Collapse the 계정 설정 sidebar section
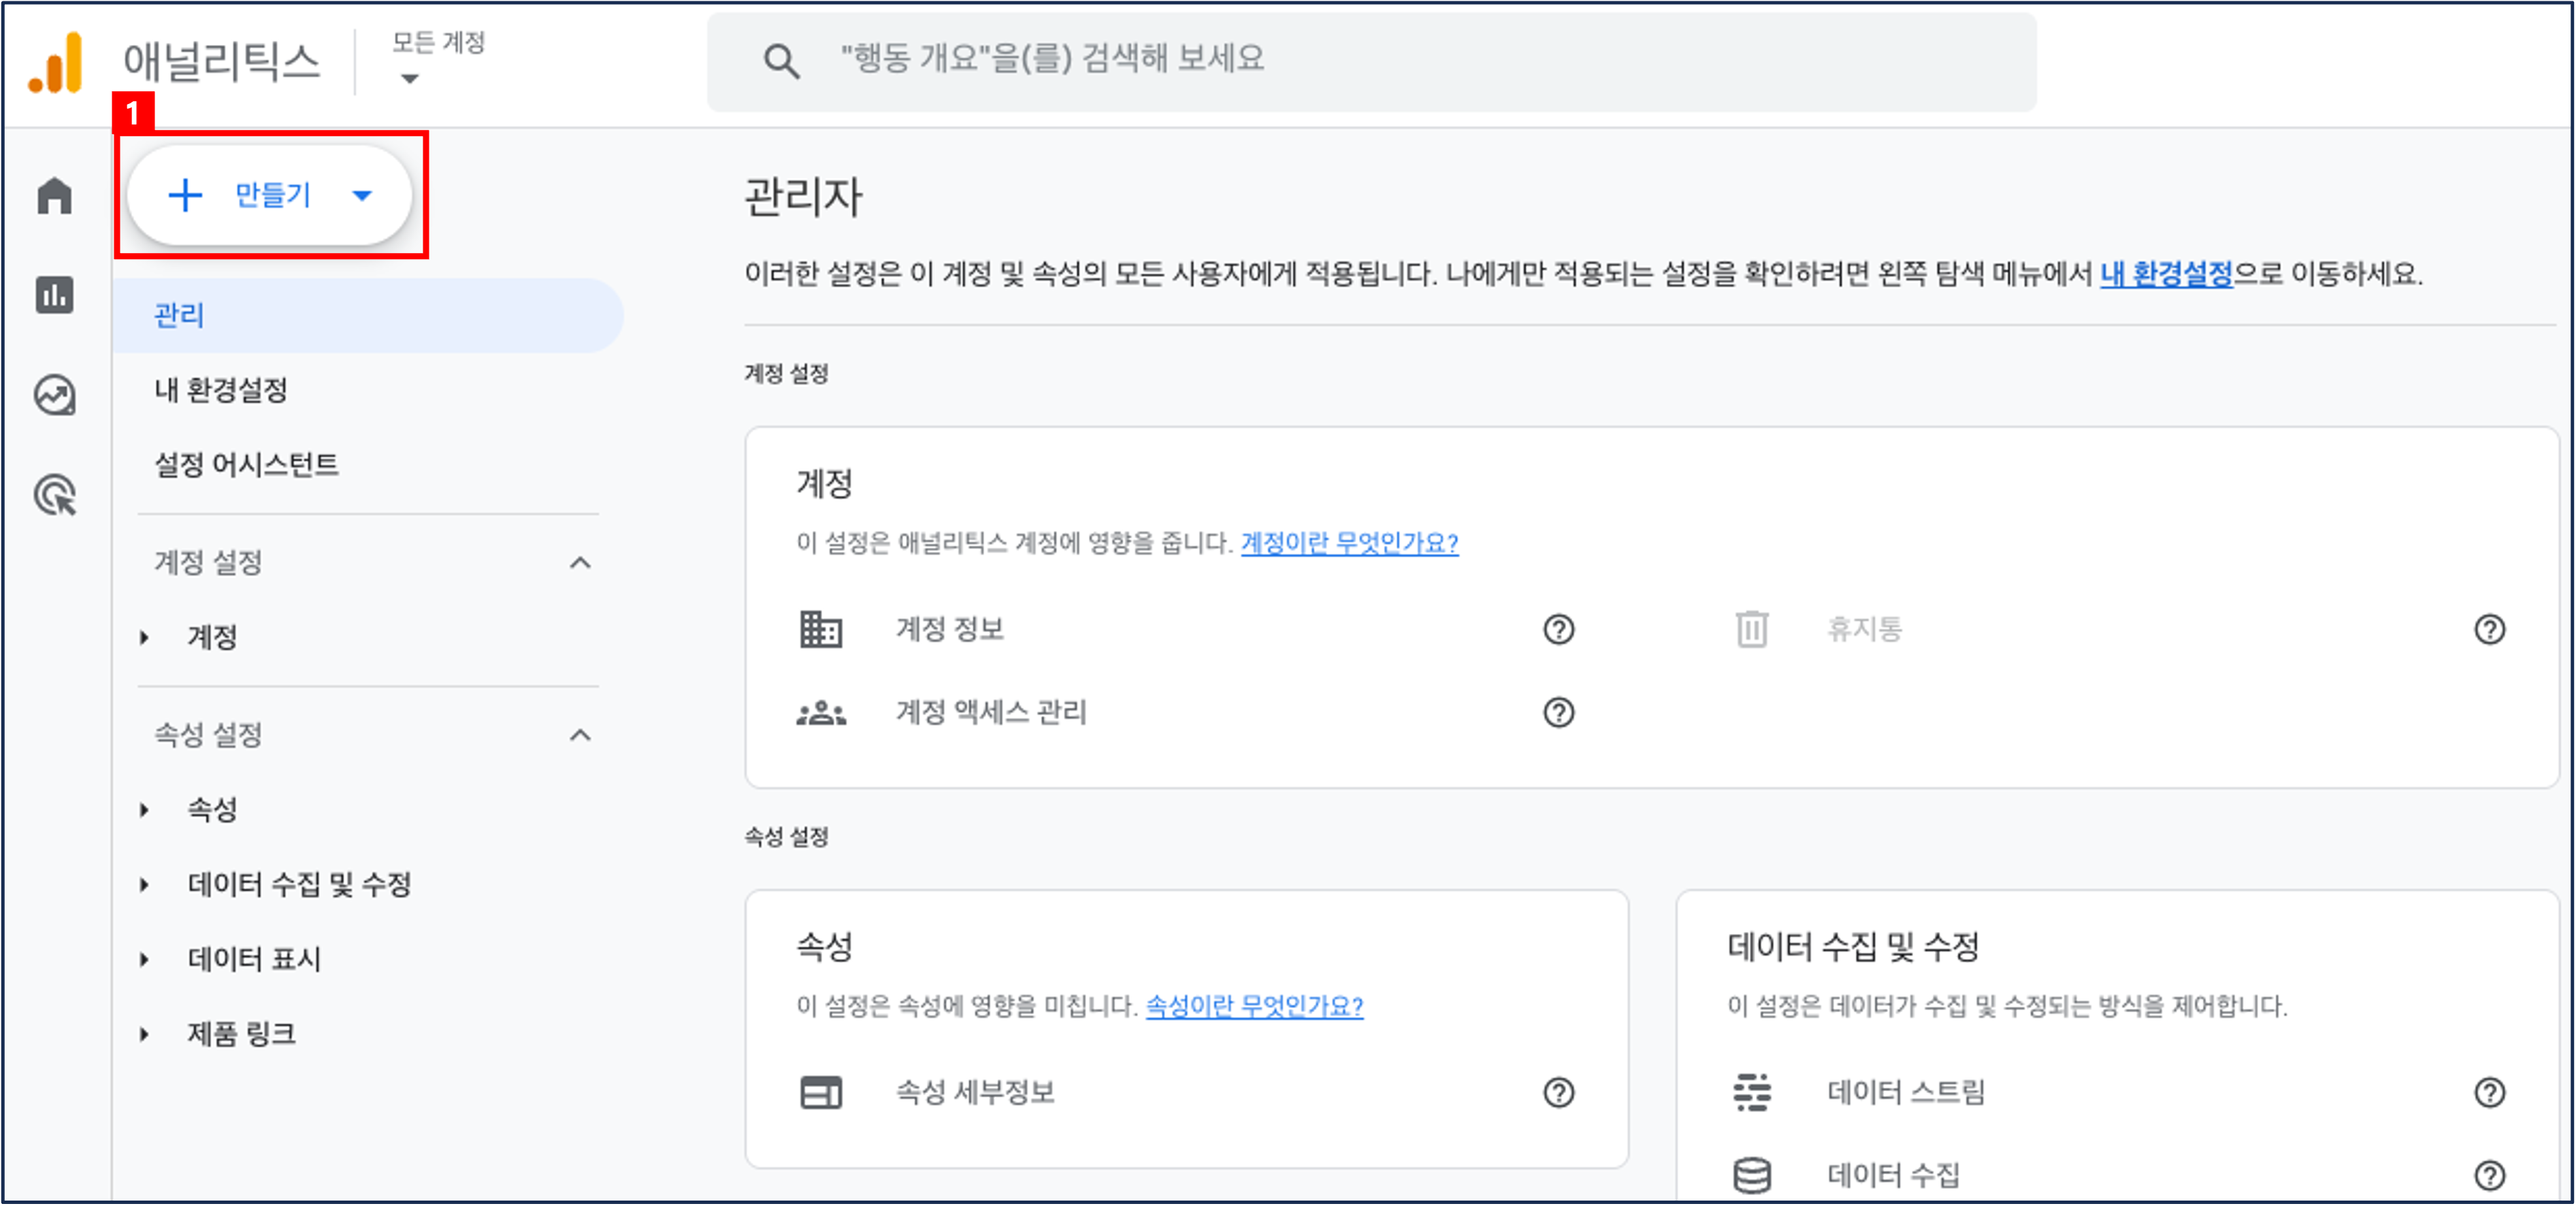Screen dimensions: 2576x1206 click(x=580, y=563)
